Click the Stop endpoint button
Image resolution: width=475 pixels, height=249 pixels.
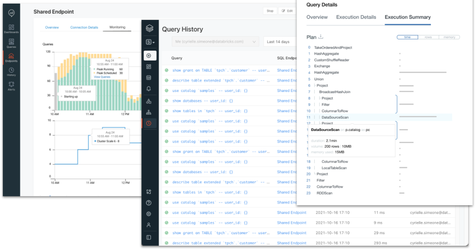(270, 11)
